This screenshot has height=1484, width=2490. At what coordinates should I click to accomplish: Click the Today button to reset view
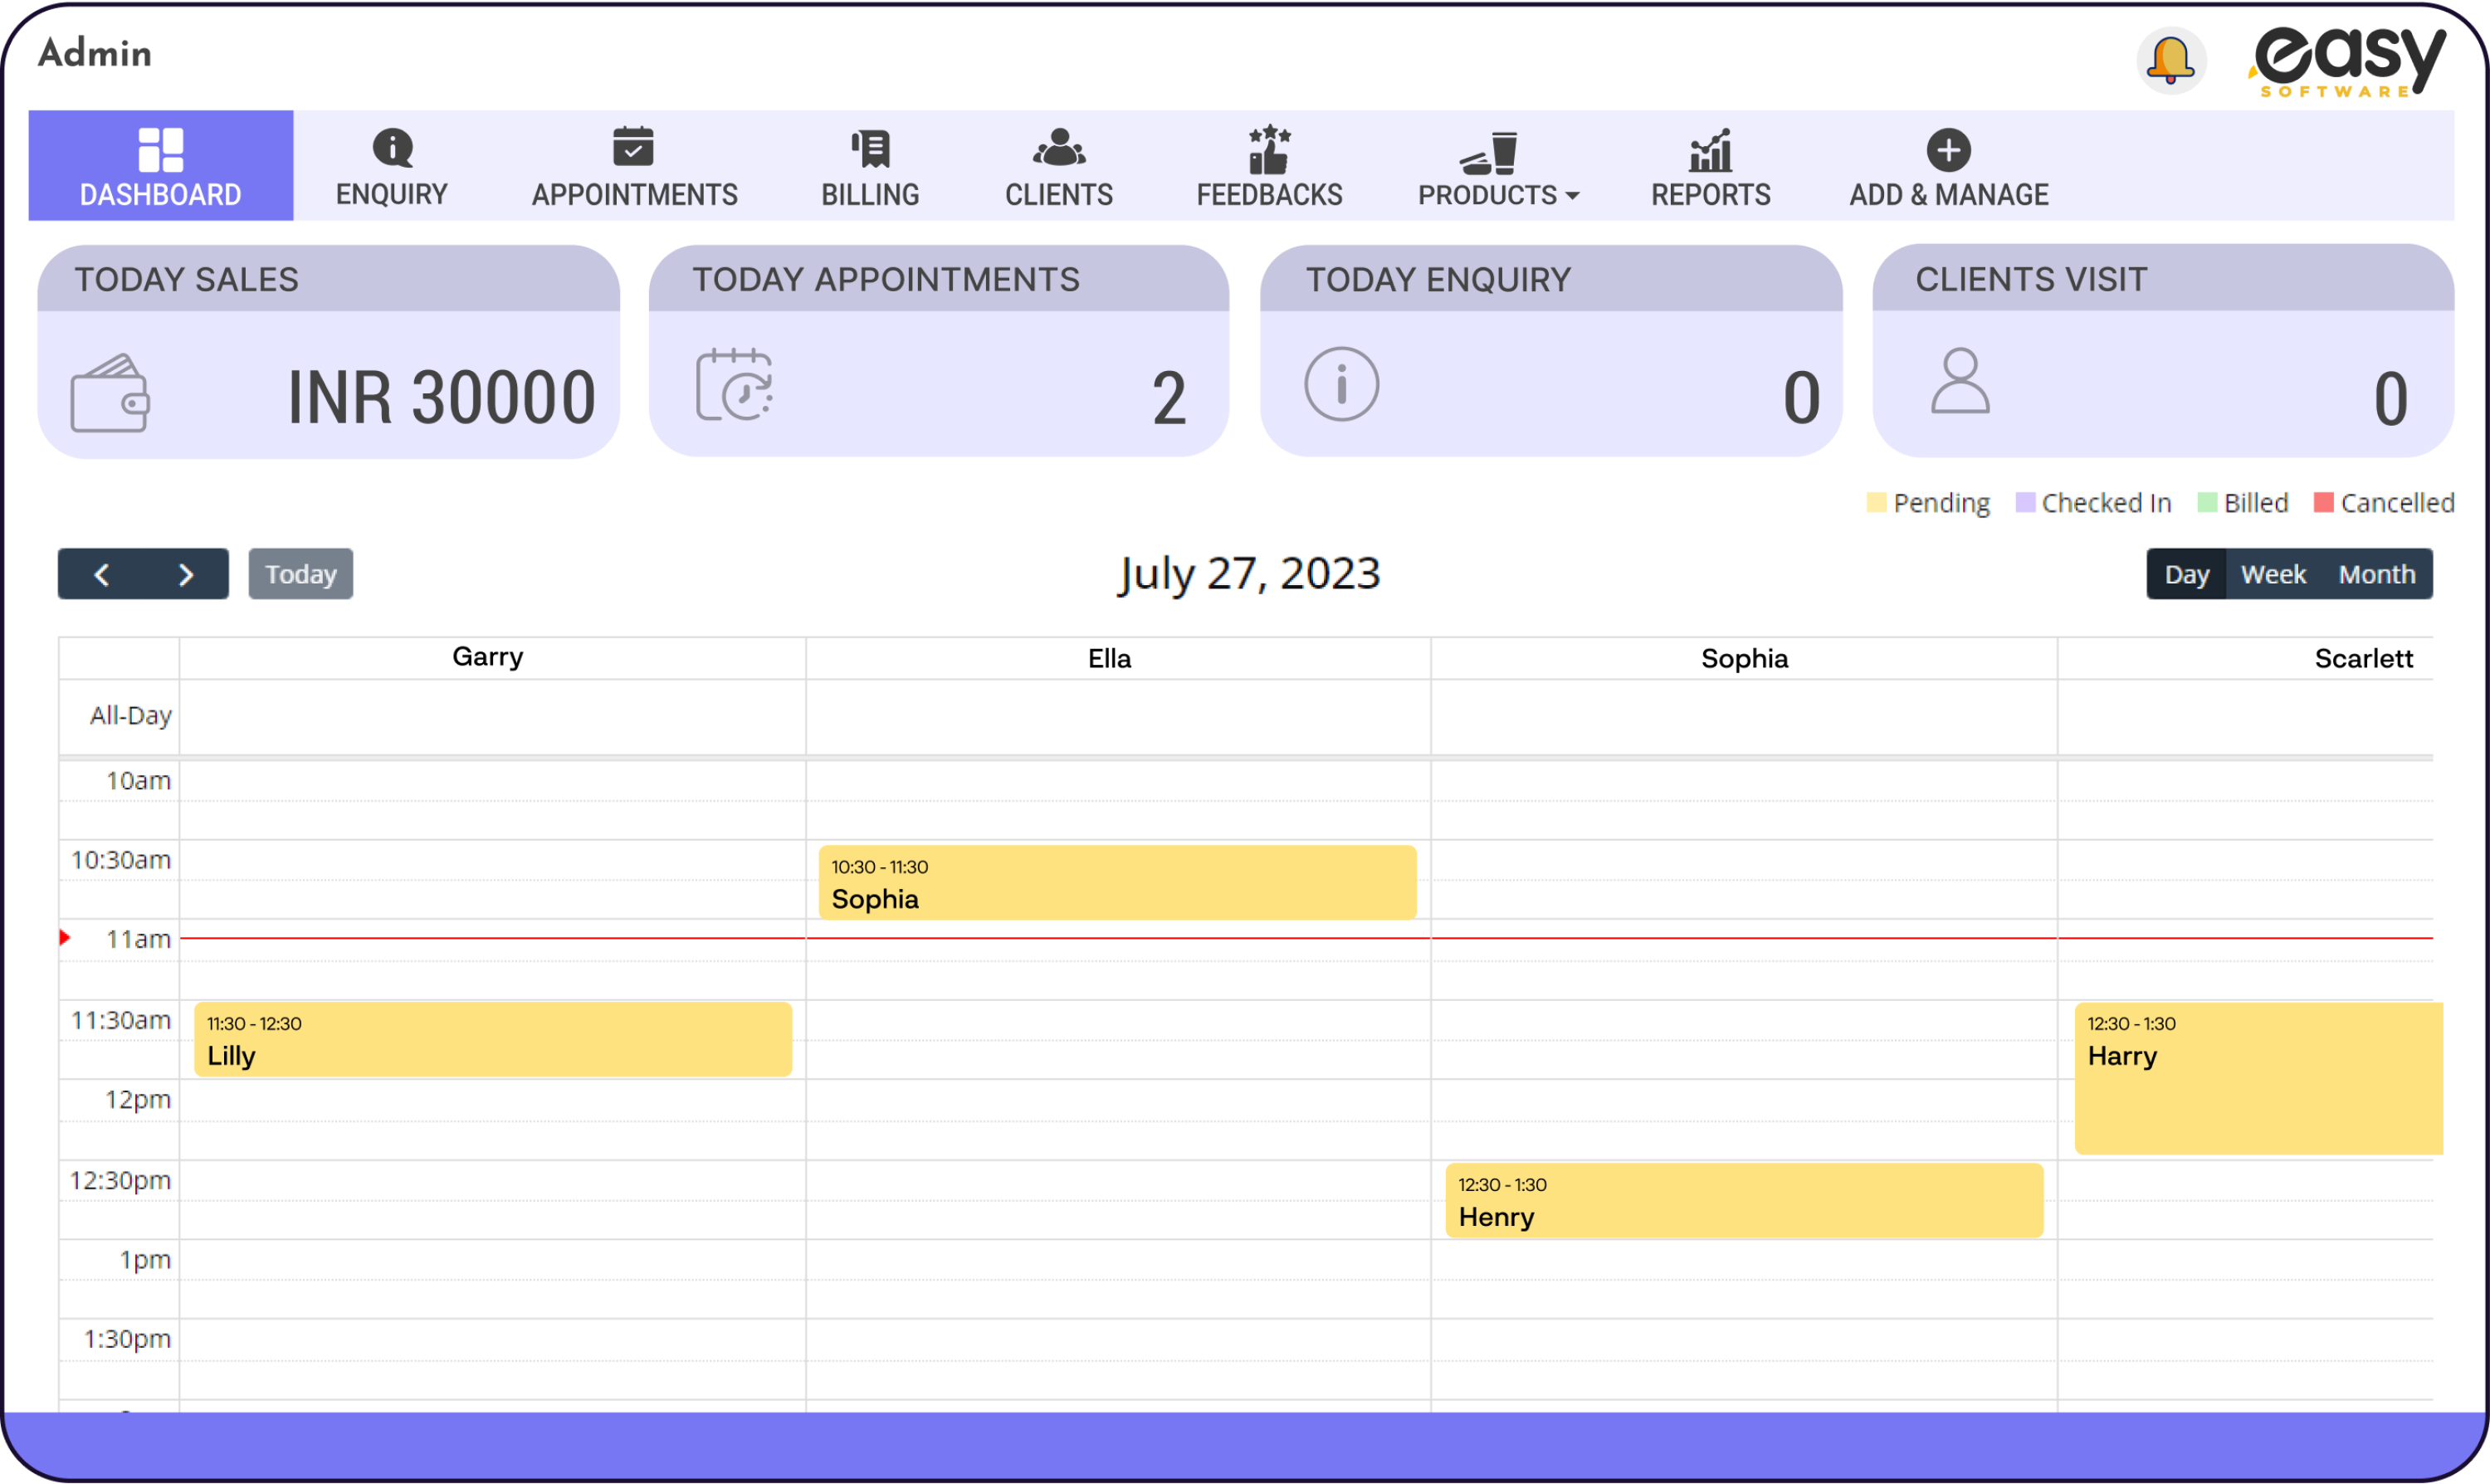pos(299,574)
